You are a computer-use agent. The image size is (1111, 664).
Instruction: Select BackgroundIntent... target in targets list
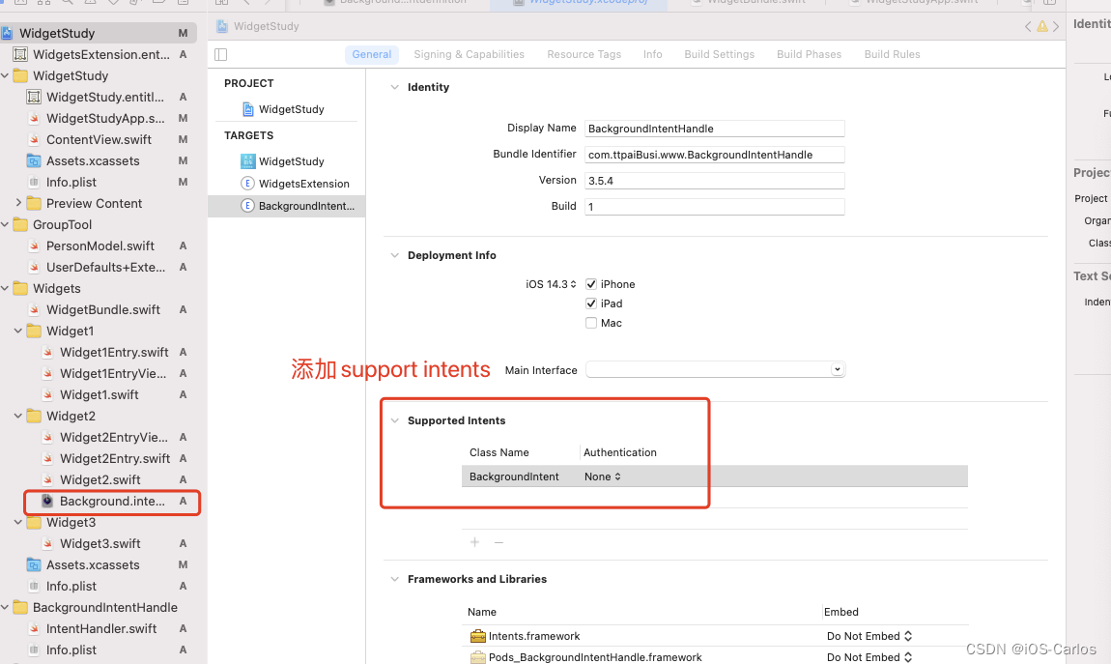point(287,206)
